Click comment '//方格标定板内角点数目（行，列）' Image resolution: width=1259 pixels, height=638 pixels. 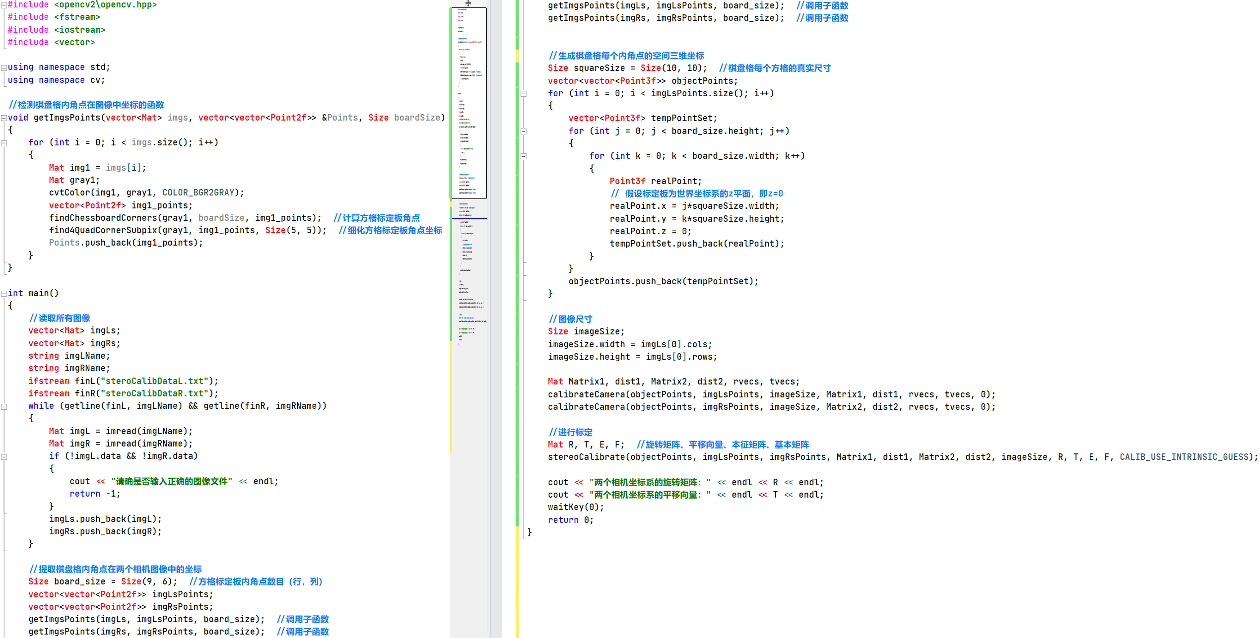point(256,581)
